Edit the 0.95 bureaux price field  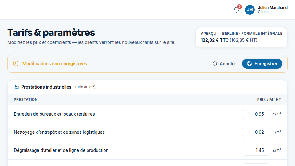click(256, 114)
